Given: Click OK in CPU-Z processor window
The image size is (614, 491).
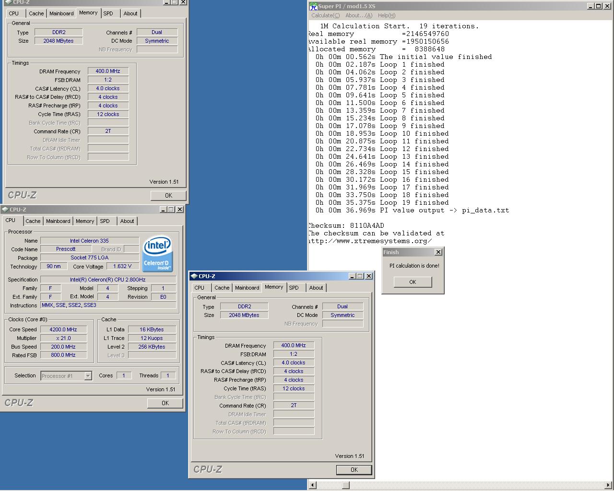Looking at the screenshot, I should [165, 403].
